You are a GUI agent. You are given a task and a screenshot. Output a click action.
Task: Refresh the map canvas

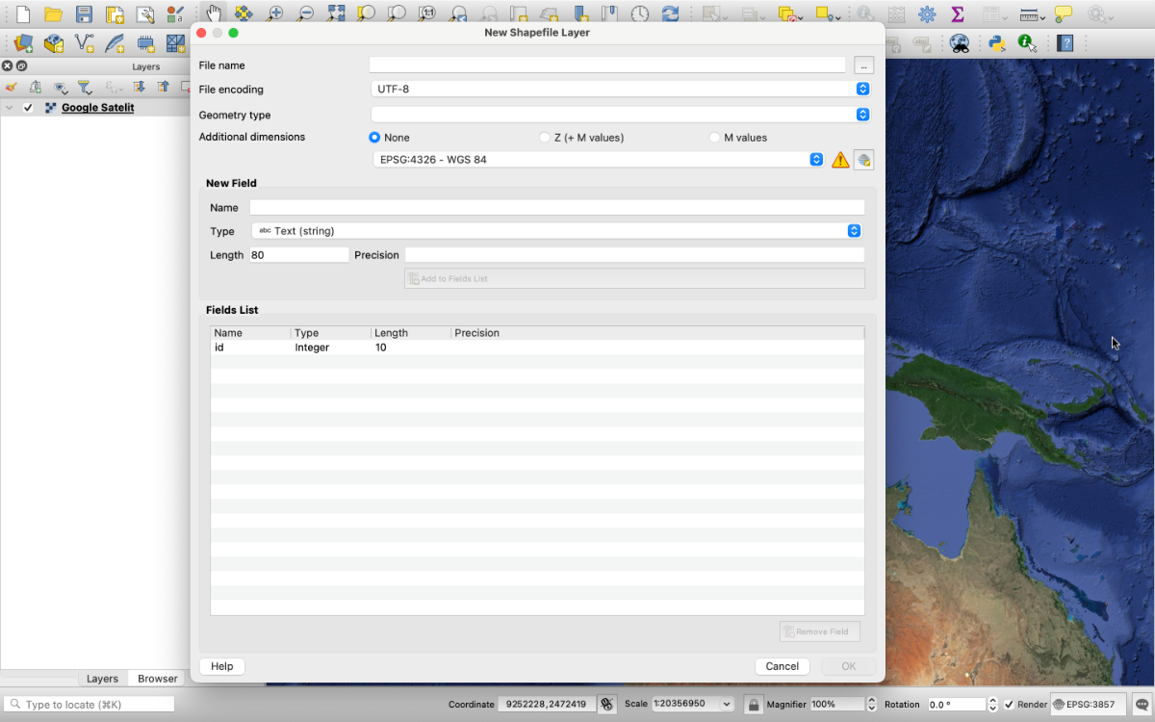tap(671, 14)
